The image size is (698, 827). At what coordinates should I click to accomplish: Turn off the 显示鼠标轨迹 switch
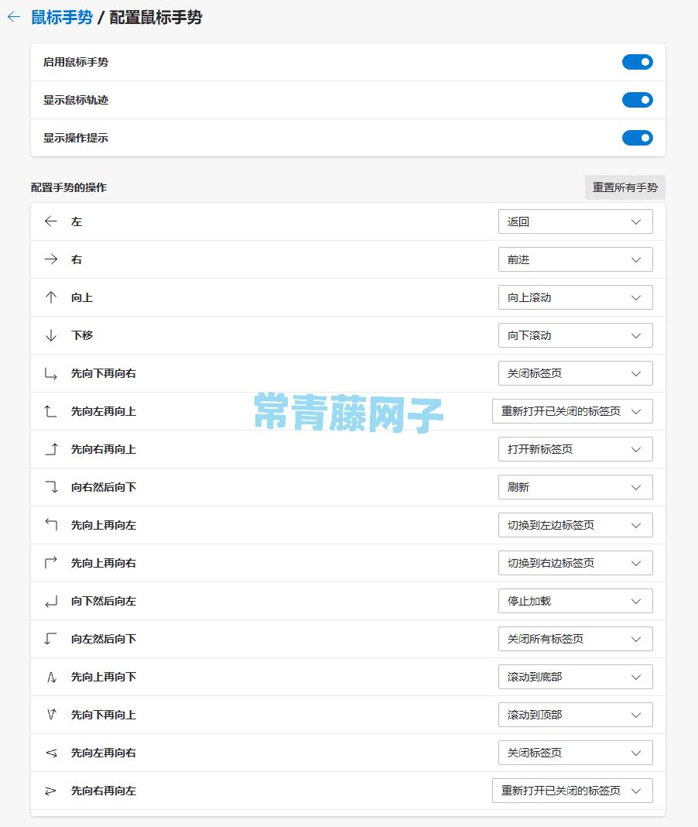coord(637,100)
